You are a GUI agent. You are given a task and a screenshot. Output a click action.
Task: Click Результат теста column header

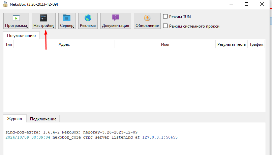(x=231, y=44)
